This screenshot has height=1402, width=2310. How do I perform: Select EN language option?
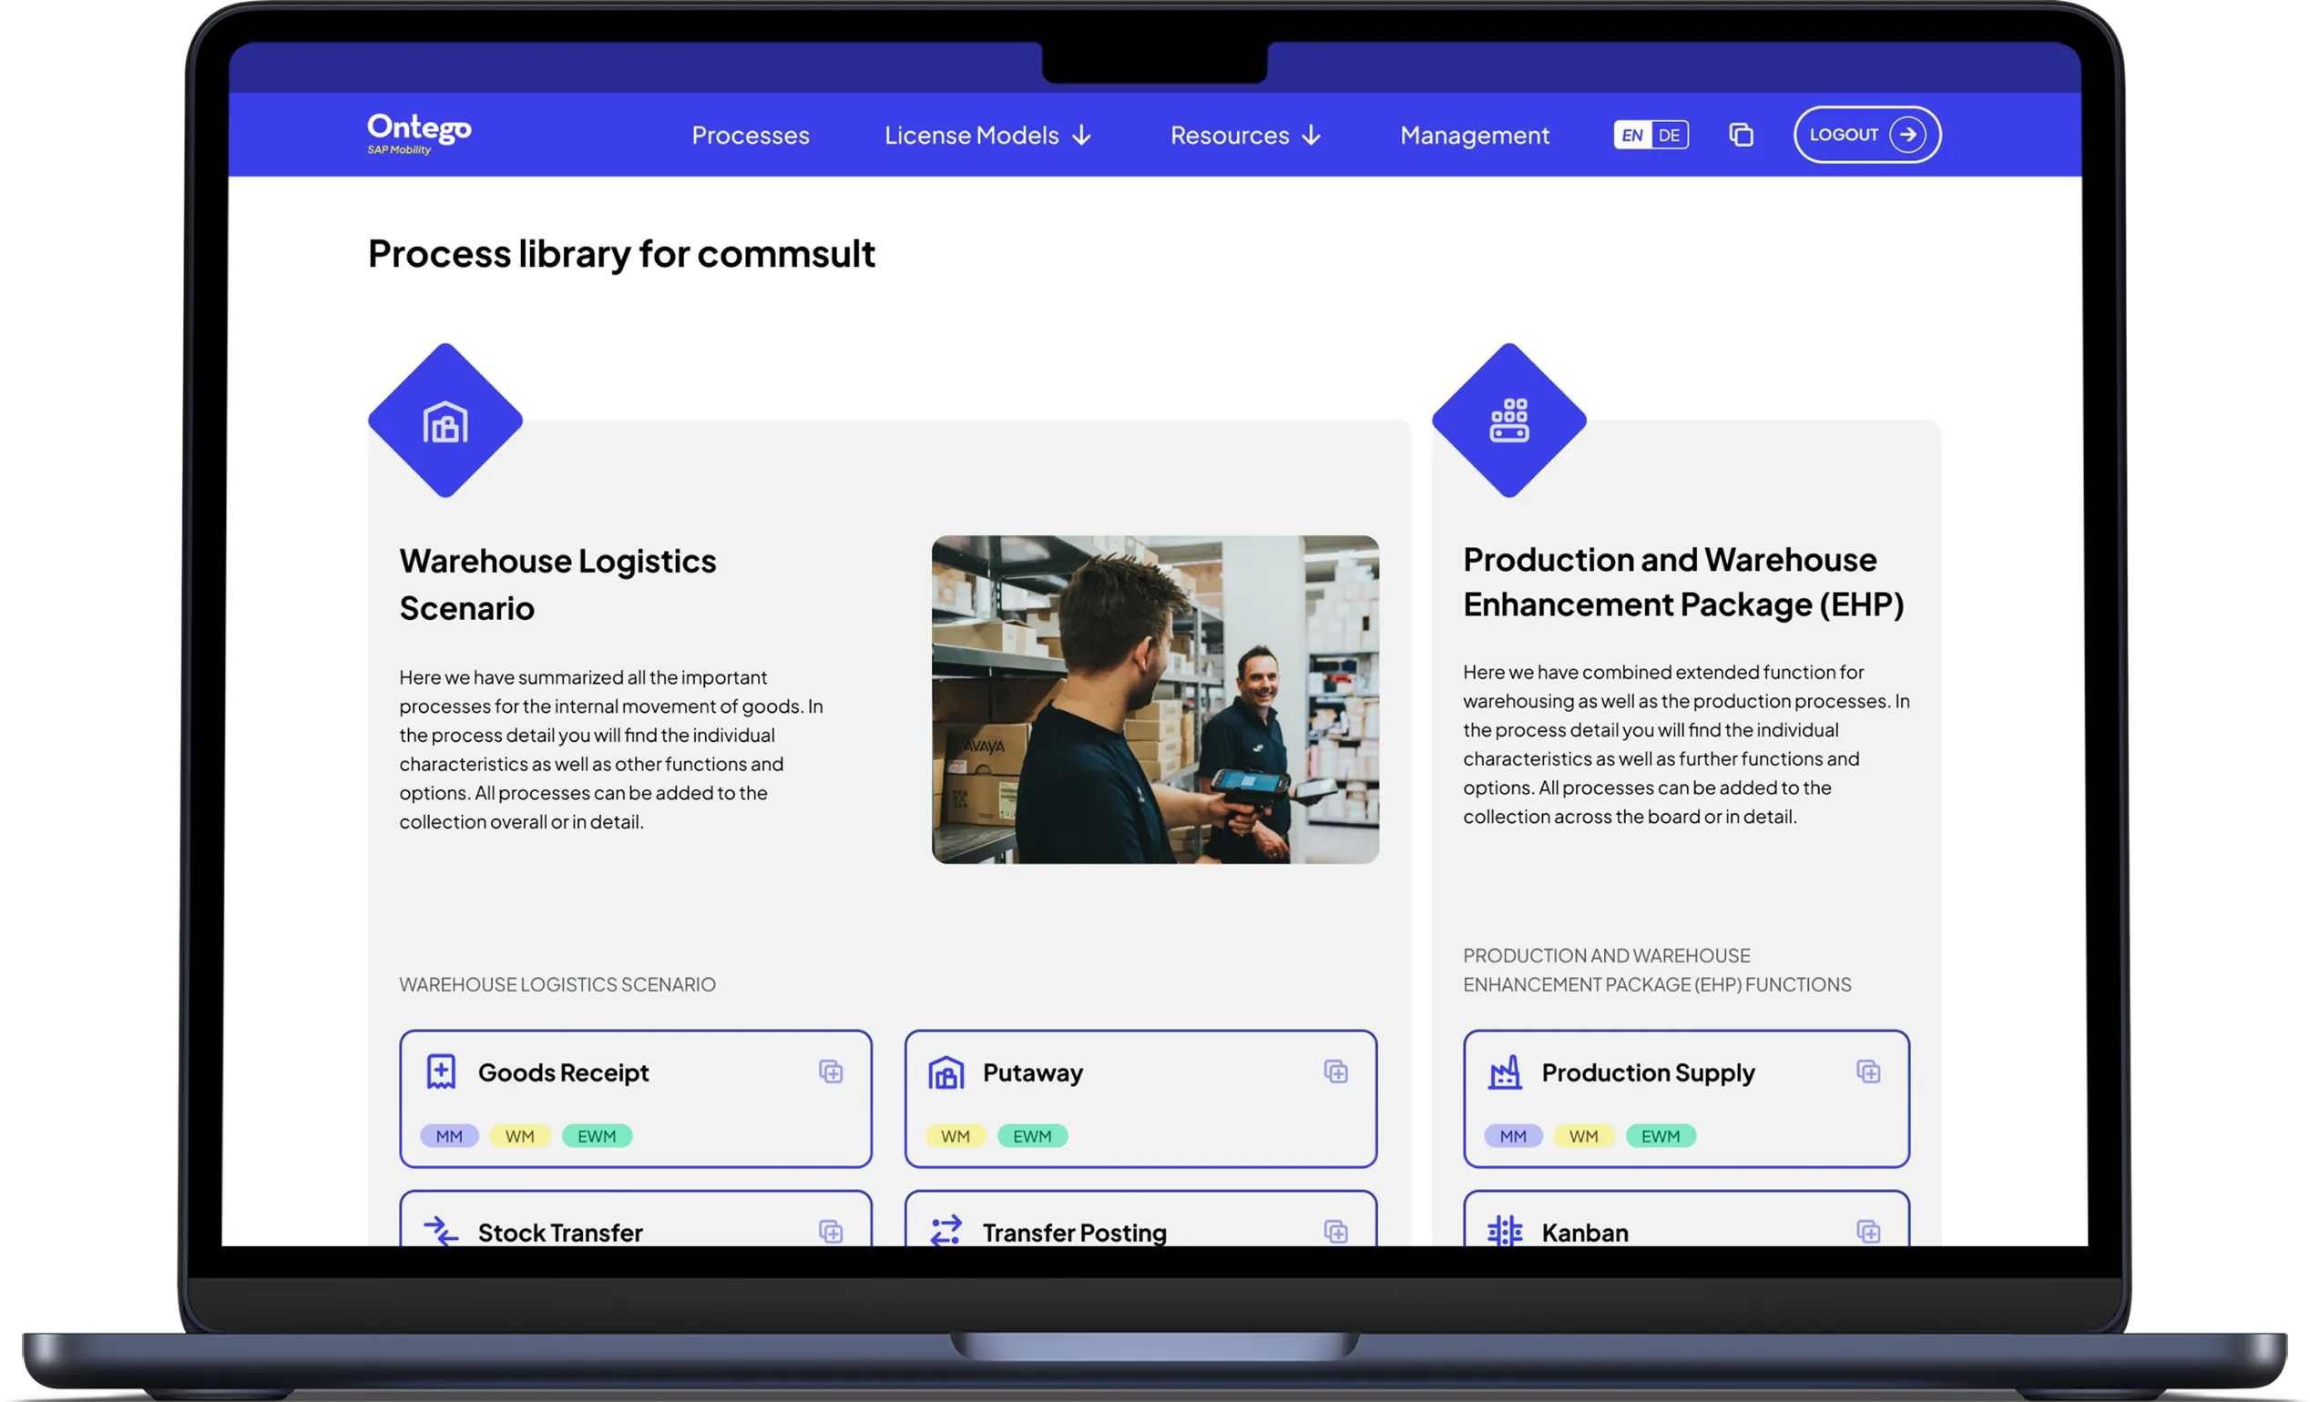click(x=1632, y=135)
